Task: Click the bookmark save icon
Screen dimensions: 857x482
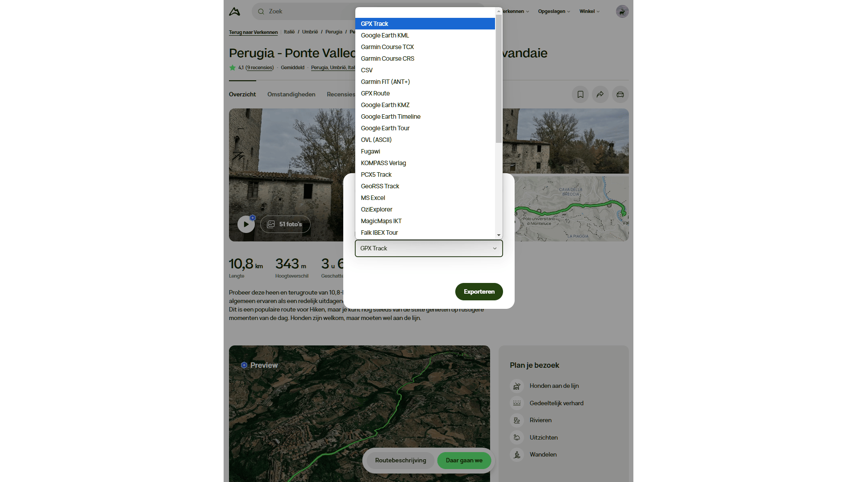Action: 580,95
